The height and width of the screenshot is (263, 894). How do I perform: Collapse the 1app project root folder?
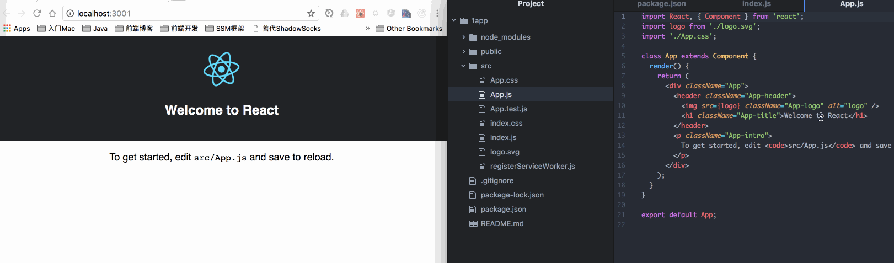(x=454, y=20)
